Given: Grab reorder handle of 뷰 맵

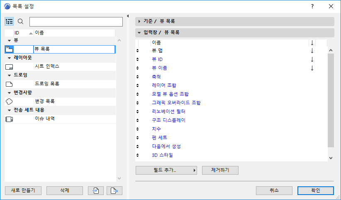Looking at the screenshot, I should coord(137,51).
